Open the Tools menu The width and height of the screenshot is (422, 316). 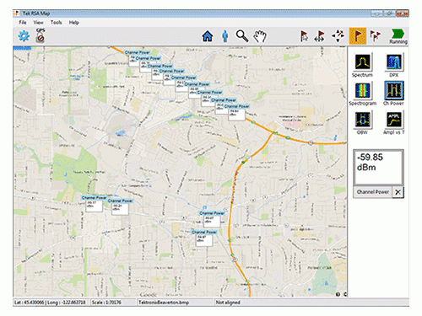click(56, 23)
